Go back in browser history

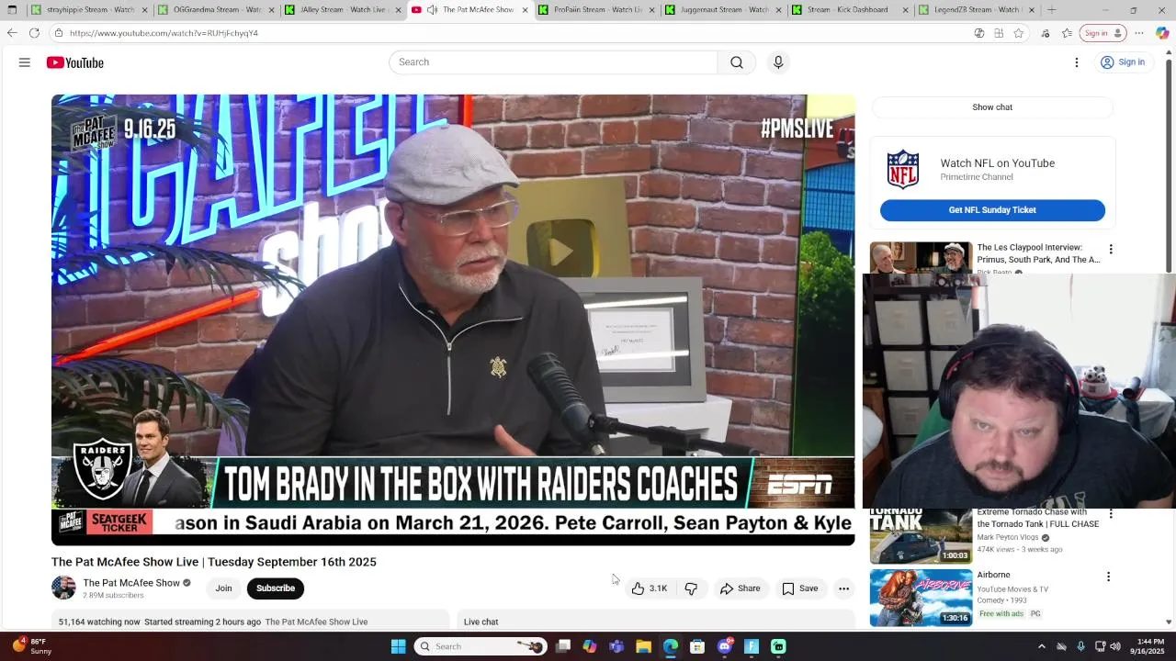tap(12, 33)
